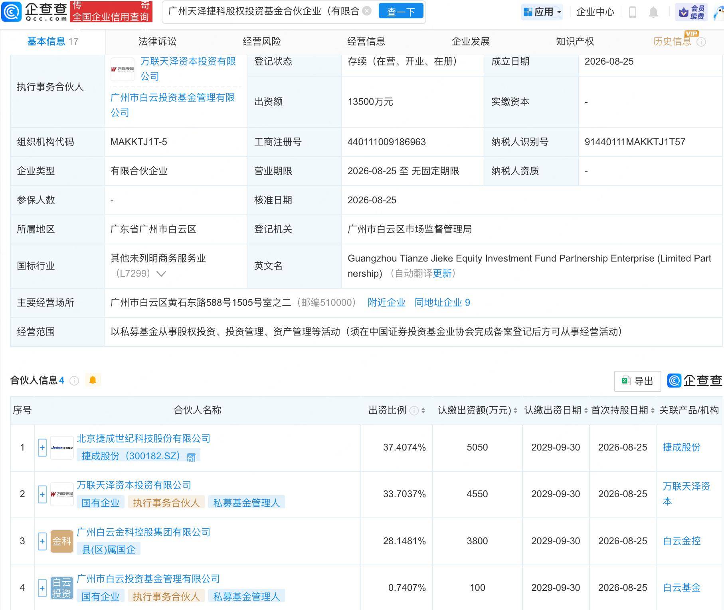The image size is (724, 610).
Task: Click 县(区)属国企 tag
Action: click(x=109, y=550)
